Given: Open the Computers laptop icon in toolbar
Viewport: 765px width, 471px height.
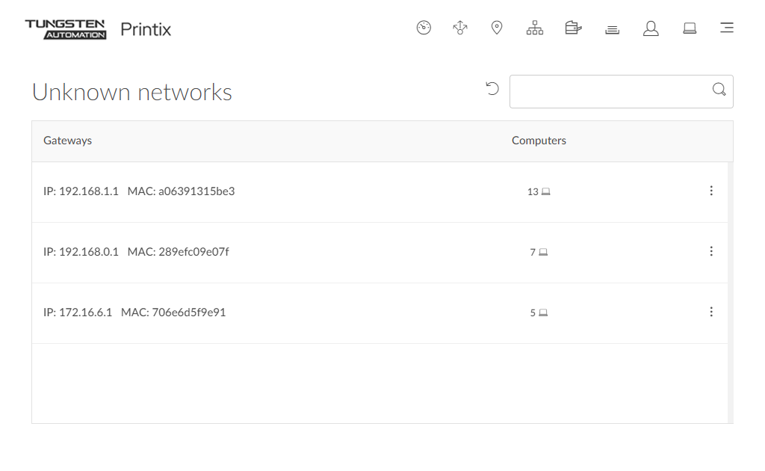Looking at the screenshot, I should [x=690, y=28].
